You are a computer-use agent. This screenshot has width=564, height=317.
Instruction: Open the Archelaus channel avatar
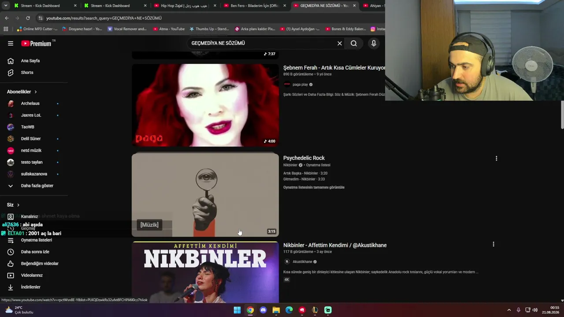[x=11, y=103]
